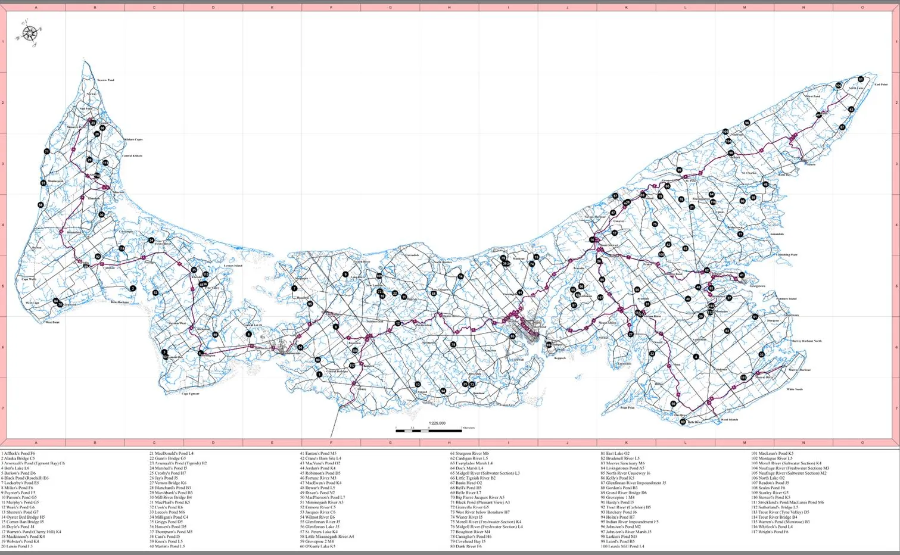This screenshot has width=900, height=555.
Task: Select site marker 114 near Cascumpec
Action: tap(122, 248)
